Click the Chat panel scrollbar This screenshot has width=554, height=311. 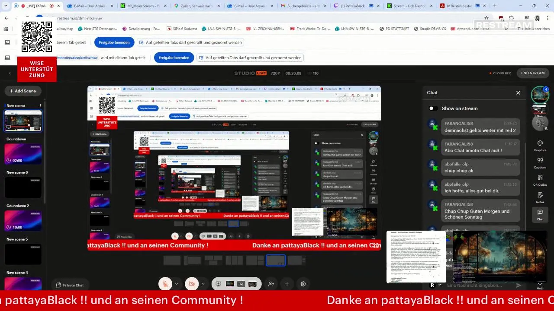525,186
